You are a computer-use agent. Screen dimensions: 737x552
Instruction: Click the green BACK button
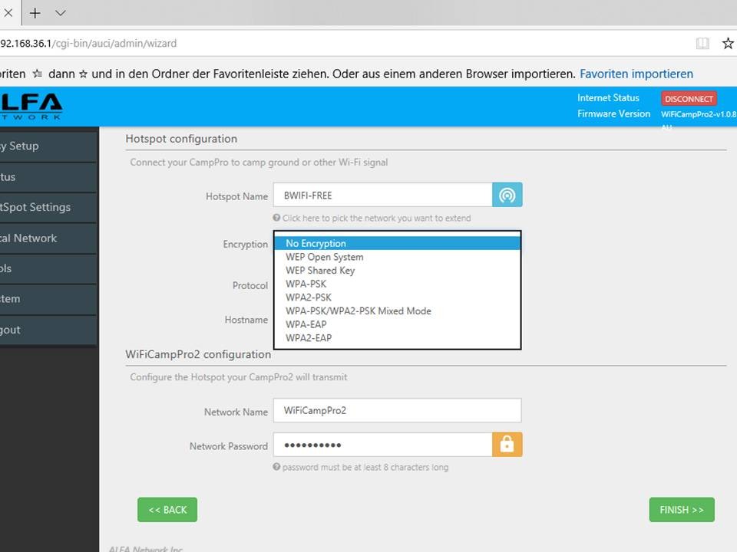[x=167, y=510]
